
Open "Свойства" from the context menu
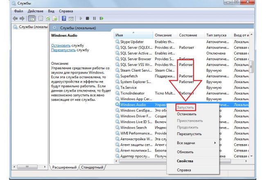[x=185, y=161]
